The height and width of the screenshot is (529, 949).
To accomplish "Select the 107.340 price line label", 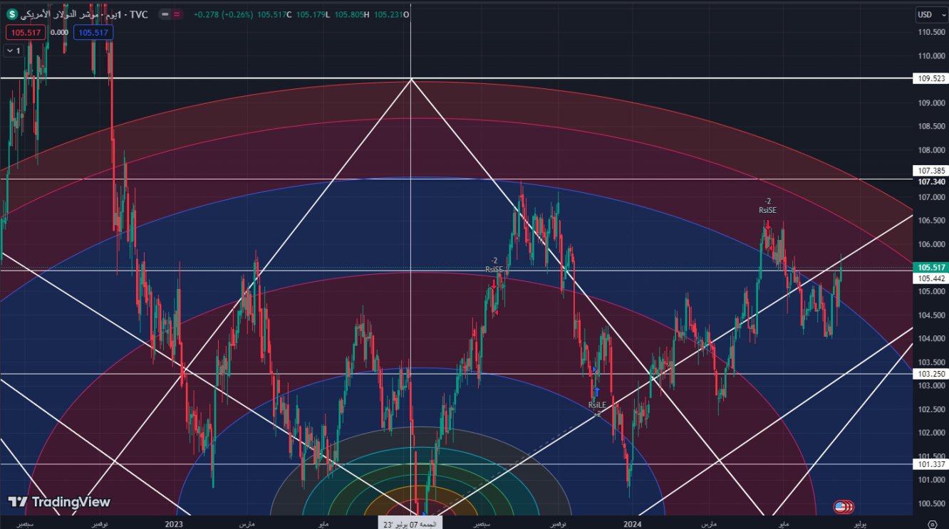I will click(x=932, y=182).
